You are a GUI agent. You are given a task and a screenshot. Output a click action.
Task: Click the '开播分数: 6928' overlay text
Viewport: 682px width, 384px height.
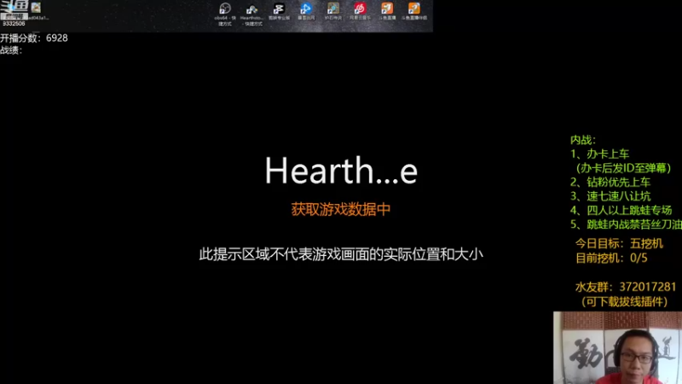[34, 38]
